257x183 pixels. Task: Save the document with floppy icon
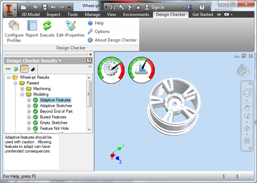coord(45,7)
